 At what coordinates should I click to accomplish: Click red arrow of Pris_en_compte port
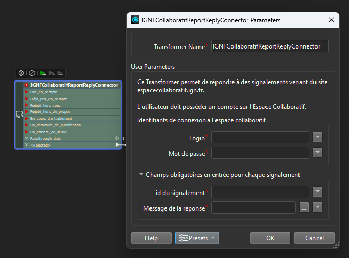(x=27, y=92)
